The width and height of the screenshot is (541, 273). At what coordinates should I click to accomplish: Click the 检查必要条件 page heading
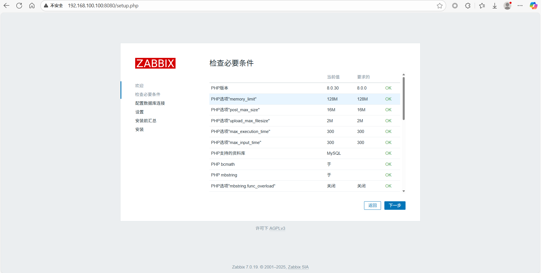click(231, 63)
